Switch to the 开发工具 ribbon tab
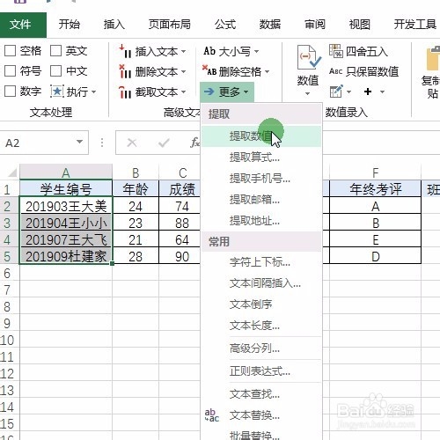 pos(414,25)
